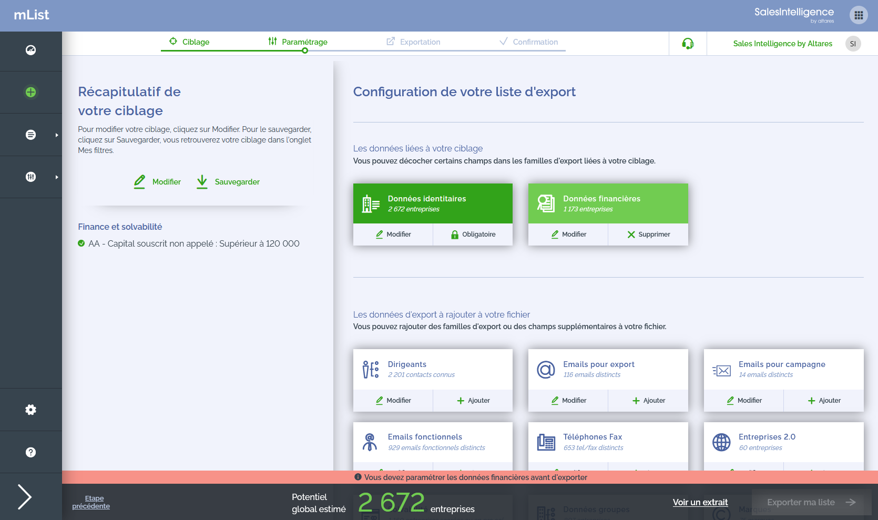878x520 pixels.
Task: Open the apps grid menu icon
Action: 859,15
